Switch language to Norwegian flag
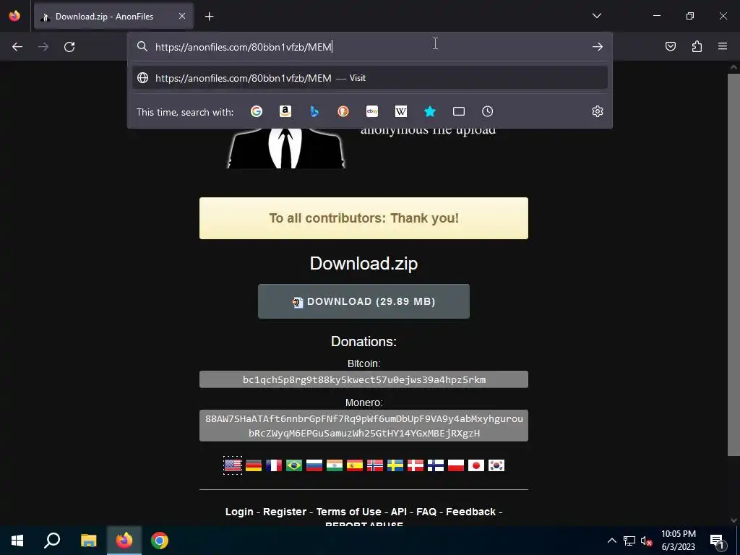Viewport: 740px width, 555px height. point(375,466)
